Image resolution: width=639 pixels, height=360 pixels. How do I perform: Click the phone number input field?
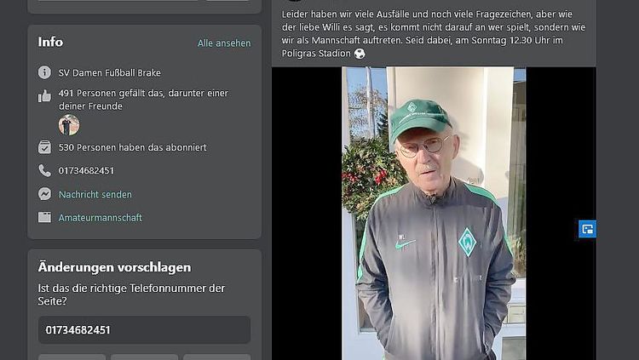pos(144,330)
